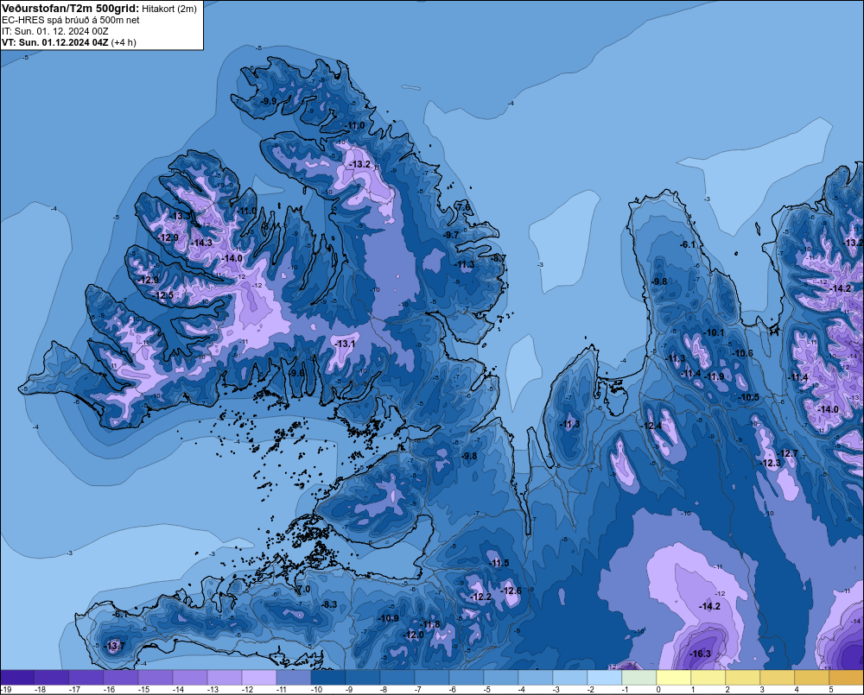Screen dimensions: 864x695
Task: Select the -12.7 temperature reading
Action: pyautogui.click(x=787, y=454)
